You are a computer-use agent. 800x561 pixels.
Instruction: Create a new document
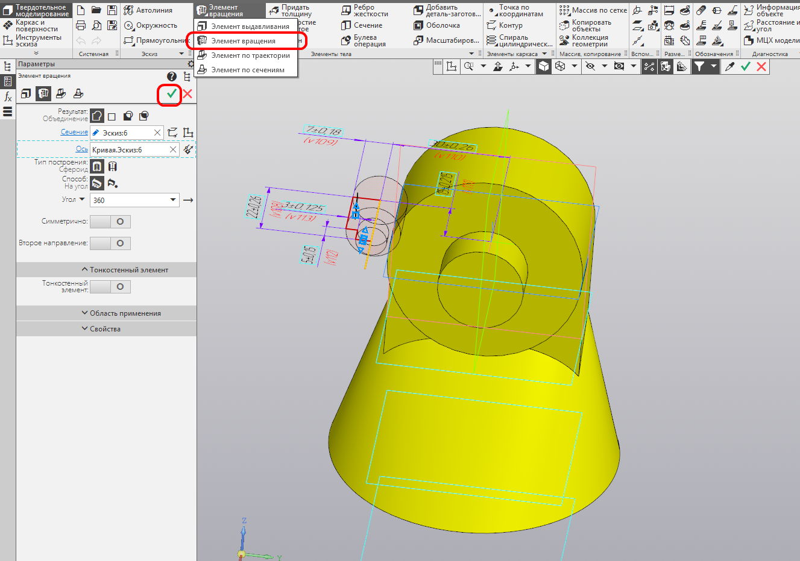pyautogui.click(x=81, y=10)
